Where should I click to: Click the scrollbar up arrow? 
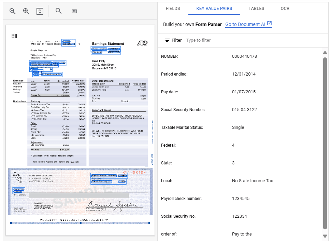(x=325, y=53)
